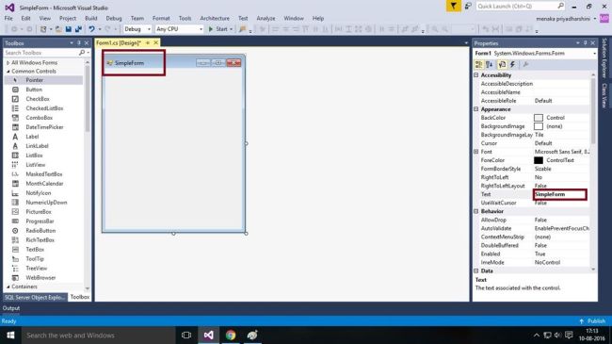Choose the ListView control

coord(36,165)
